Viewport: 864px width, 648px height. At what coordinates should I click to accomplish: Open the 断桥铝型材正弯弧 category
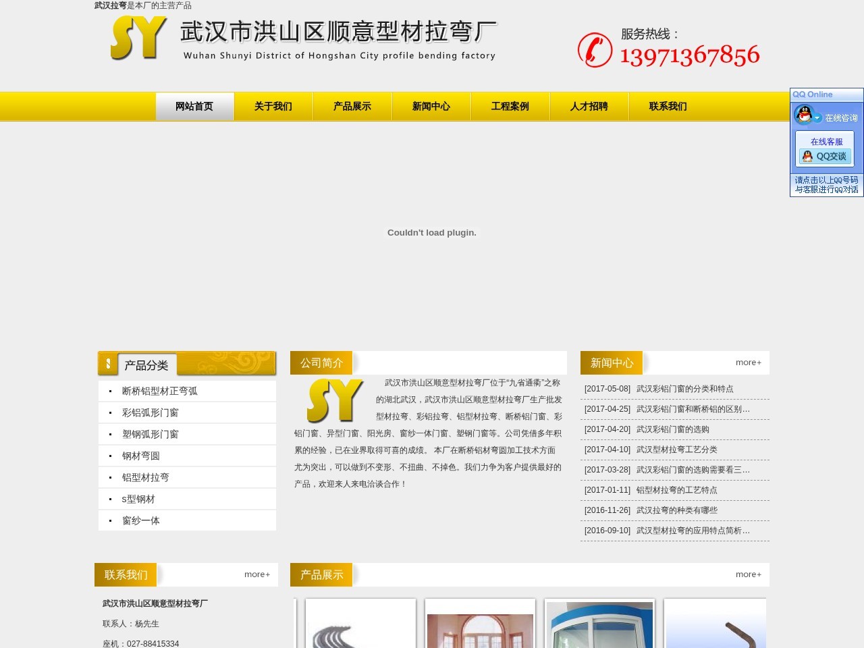click(x=160, y=391)
